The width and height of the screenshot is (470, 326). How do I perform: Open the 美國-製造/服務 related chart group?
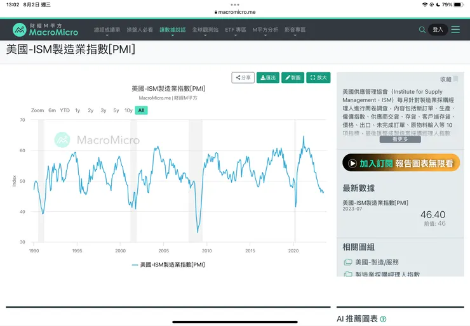point(377,262)
